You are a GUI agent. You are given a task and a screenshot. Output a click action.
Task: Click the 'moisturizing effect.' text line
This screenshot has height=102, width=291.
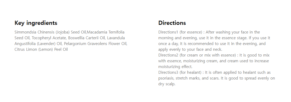175,67
